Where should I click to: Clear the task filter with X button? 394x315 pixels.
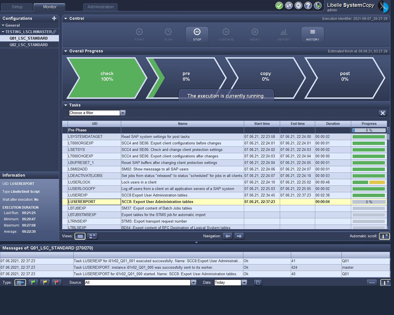point(383,113)
